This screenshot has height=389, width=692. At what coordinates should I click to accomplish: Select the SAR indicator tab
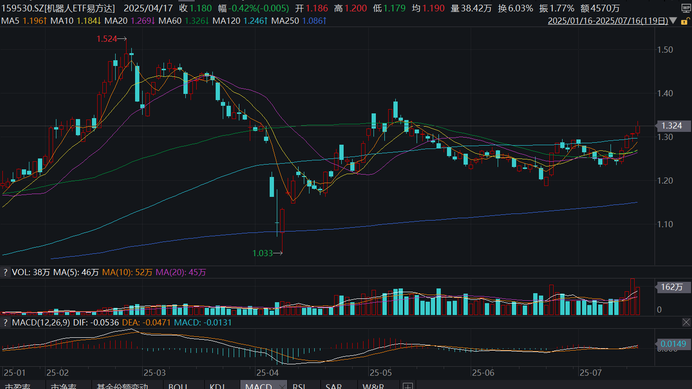334,386
